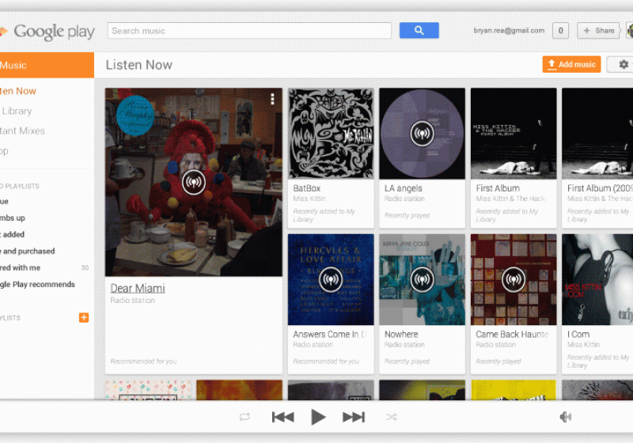Open the First Album (2009) cover
The image size is (633, 443).
click(x=597, y=134)
